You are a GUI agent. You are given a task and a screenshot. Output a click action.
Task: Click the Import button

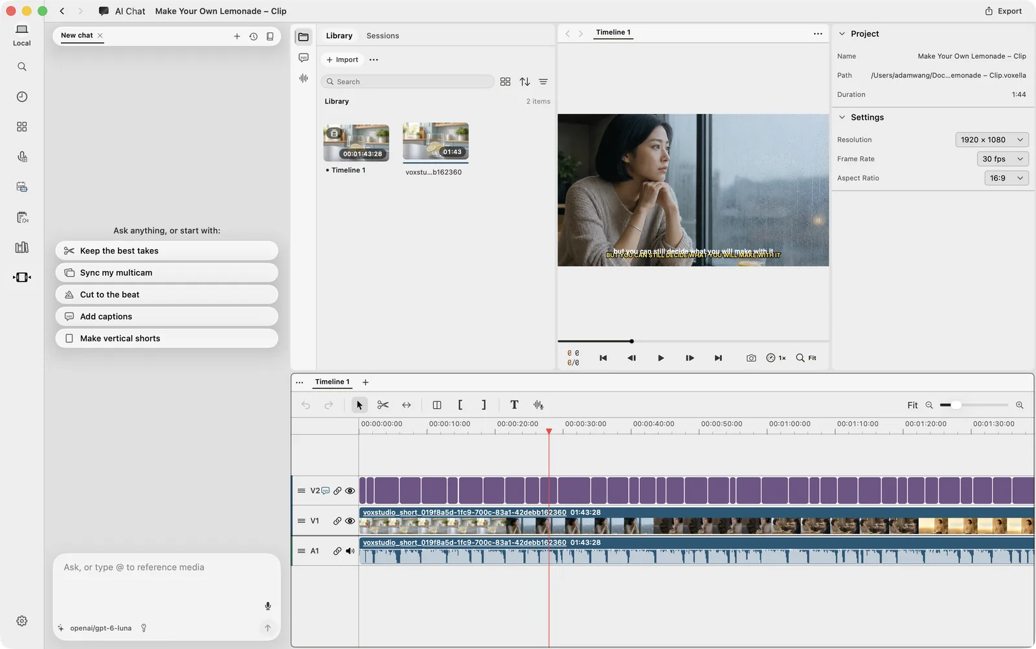click(x=343, y=60)
